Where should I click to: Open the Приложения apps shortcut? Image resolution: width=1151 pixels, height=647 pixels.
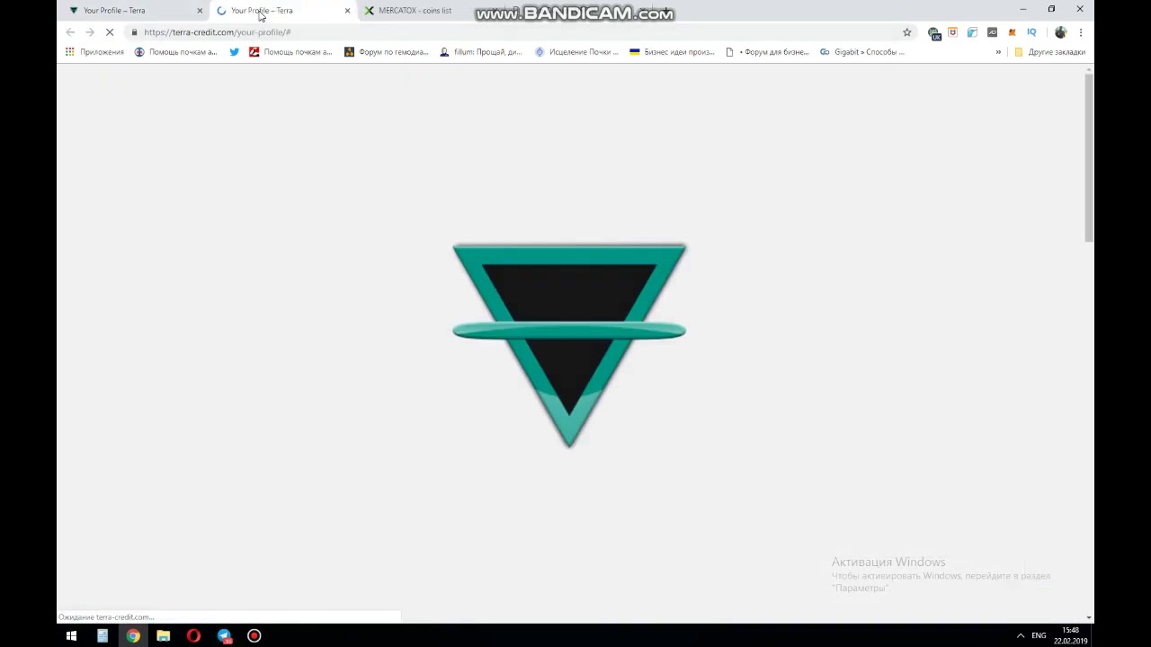[x=94, y=52]
